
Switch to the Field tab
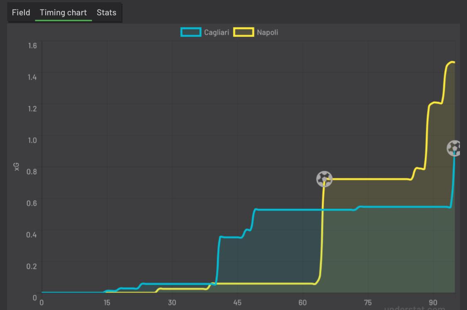[x=21, y=12]
